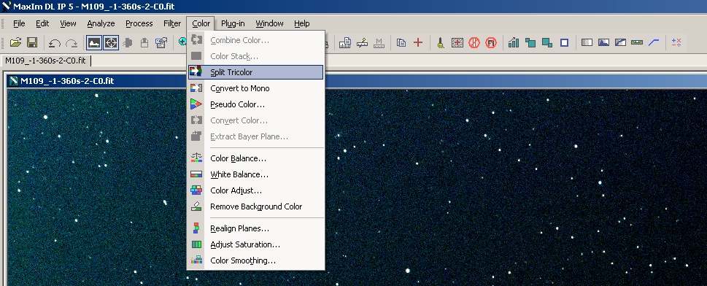Open the File menu
The image size is (707, 286).
coord(19,23)
